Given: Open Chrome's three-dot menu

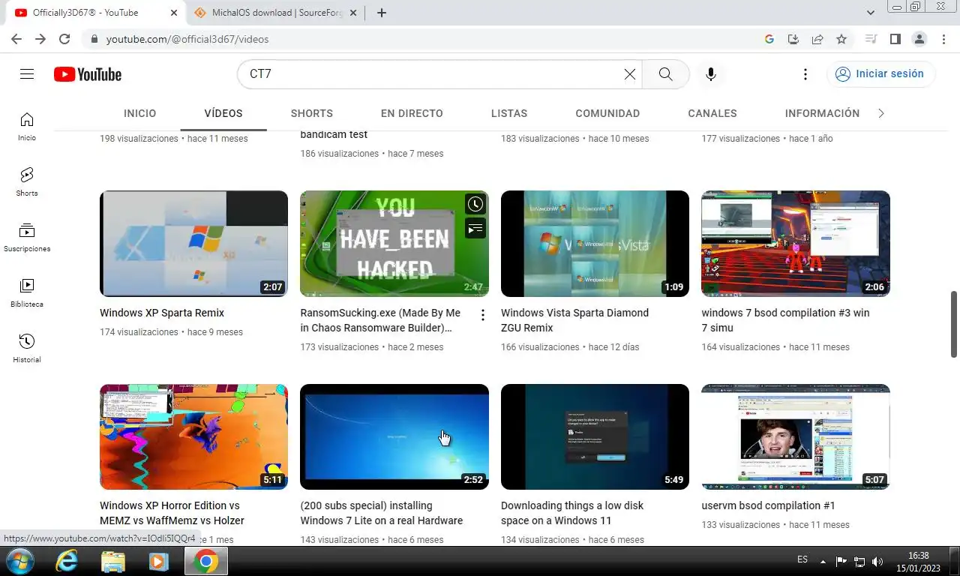Looking at the screenshot, I should tap(942, 39).
